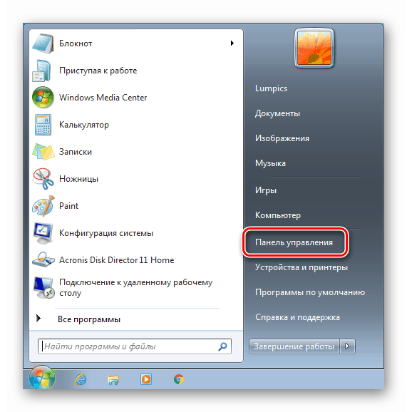Open Internet Explorer from the taskbar

[81, 379]
